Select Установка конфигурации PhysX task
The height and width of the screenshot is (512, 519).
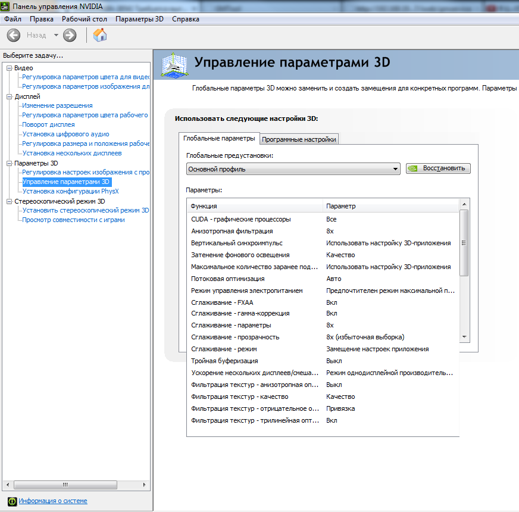(x=70, y=192)
